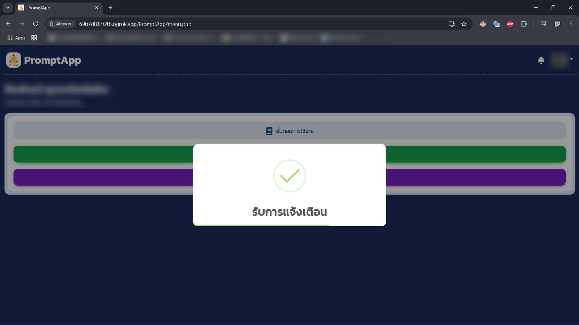Expand the user profile dropdown arrow

click(x=571, y=59)
